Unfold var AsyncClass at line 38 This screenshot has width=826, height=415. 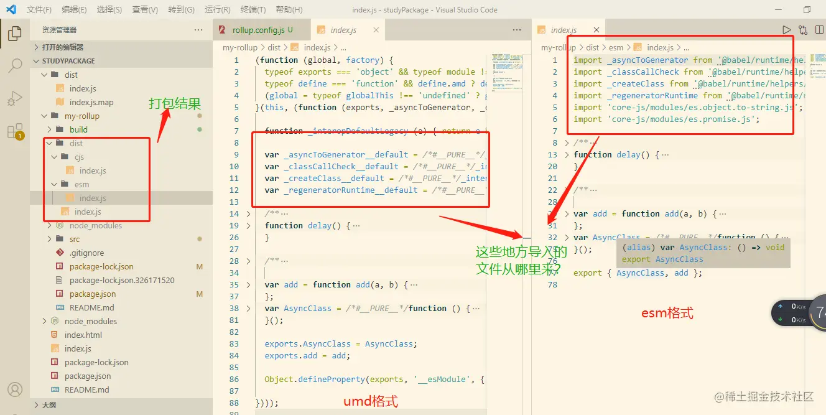point(249,309)
